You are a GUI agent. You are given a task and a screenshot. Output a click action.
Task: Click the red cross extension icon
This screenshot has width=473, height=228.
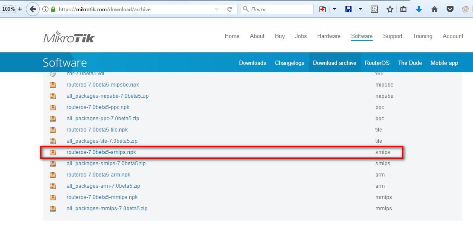pos(323,10)
